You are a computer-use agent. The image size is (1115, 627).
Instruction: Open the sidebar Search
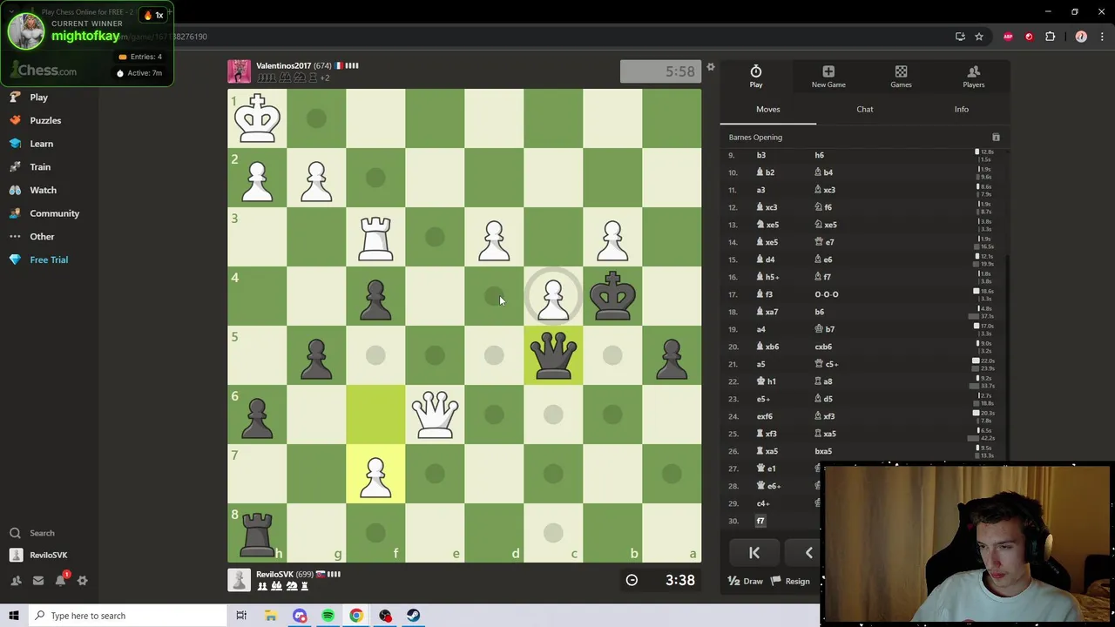pyautogui.click(x=42, y=533)
